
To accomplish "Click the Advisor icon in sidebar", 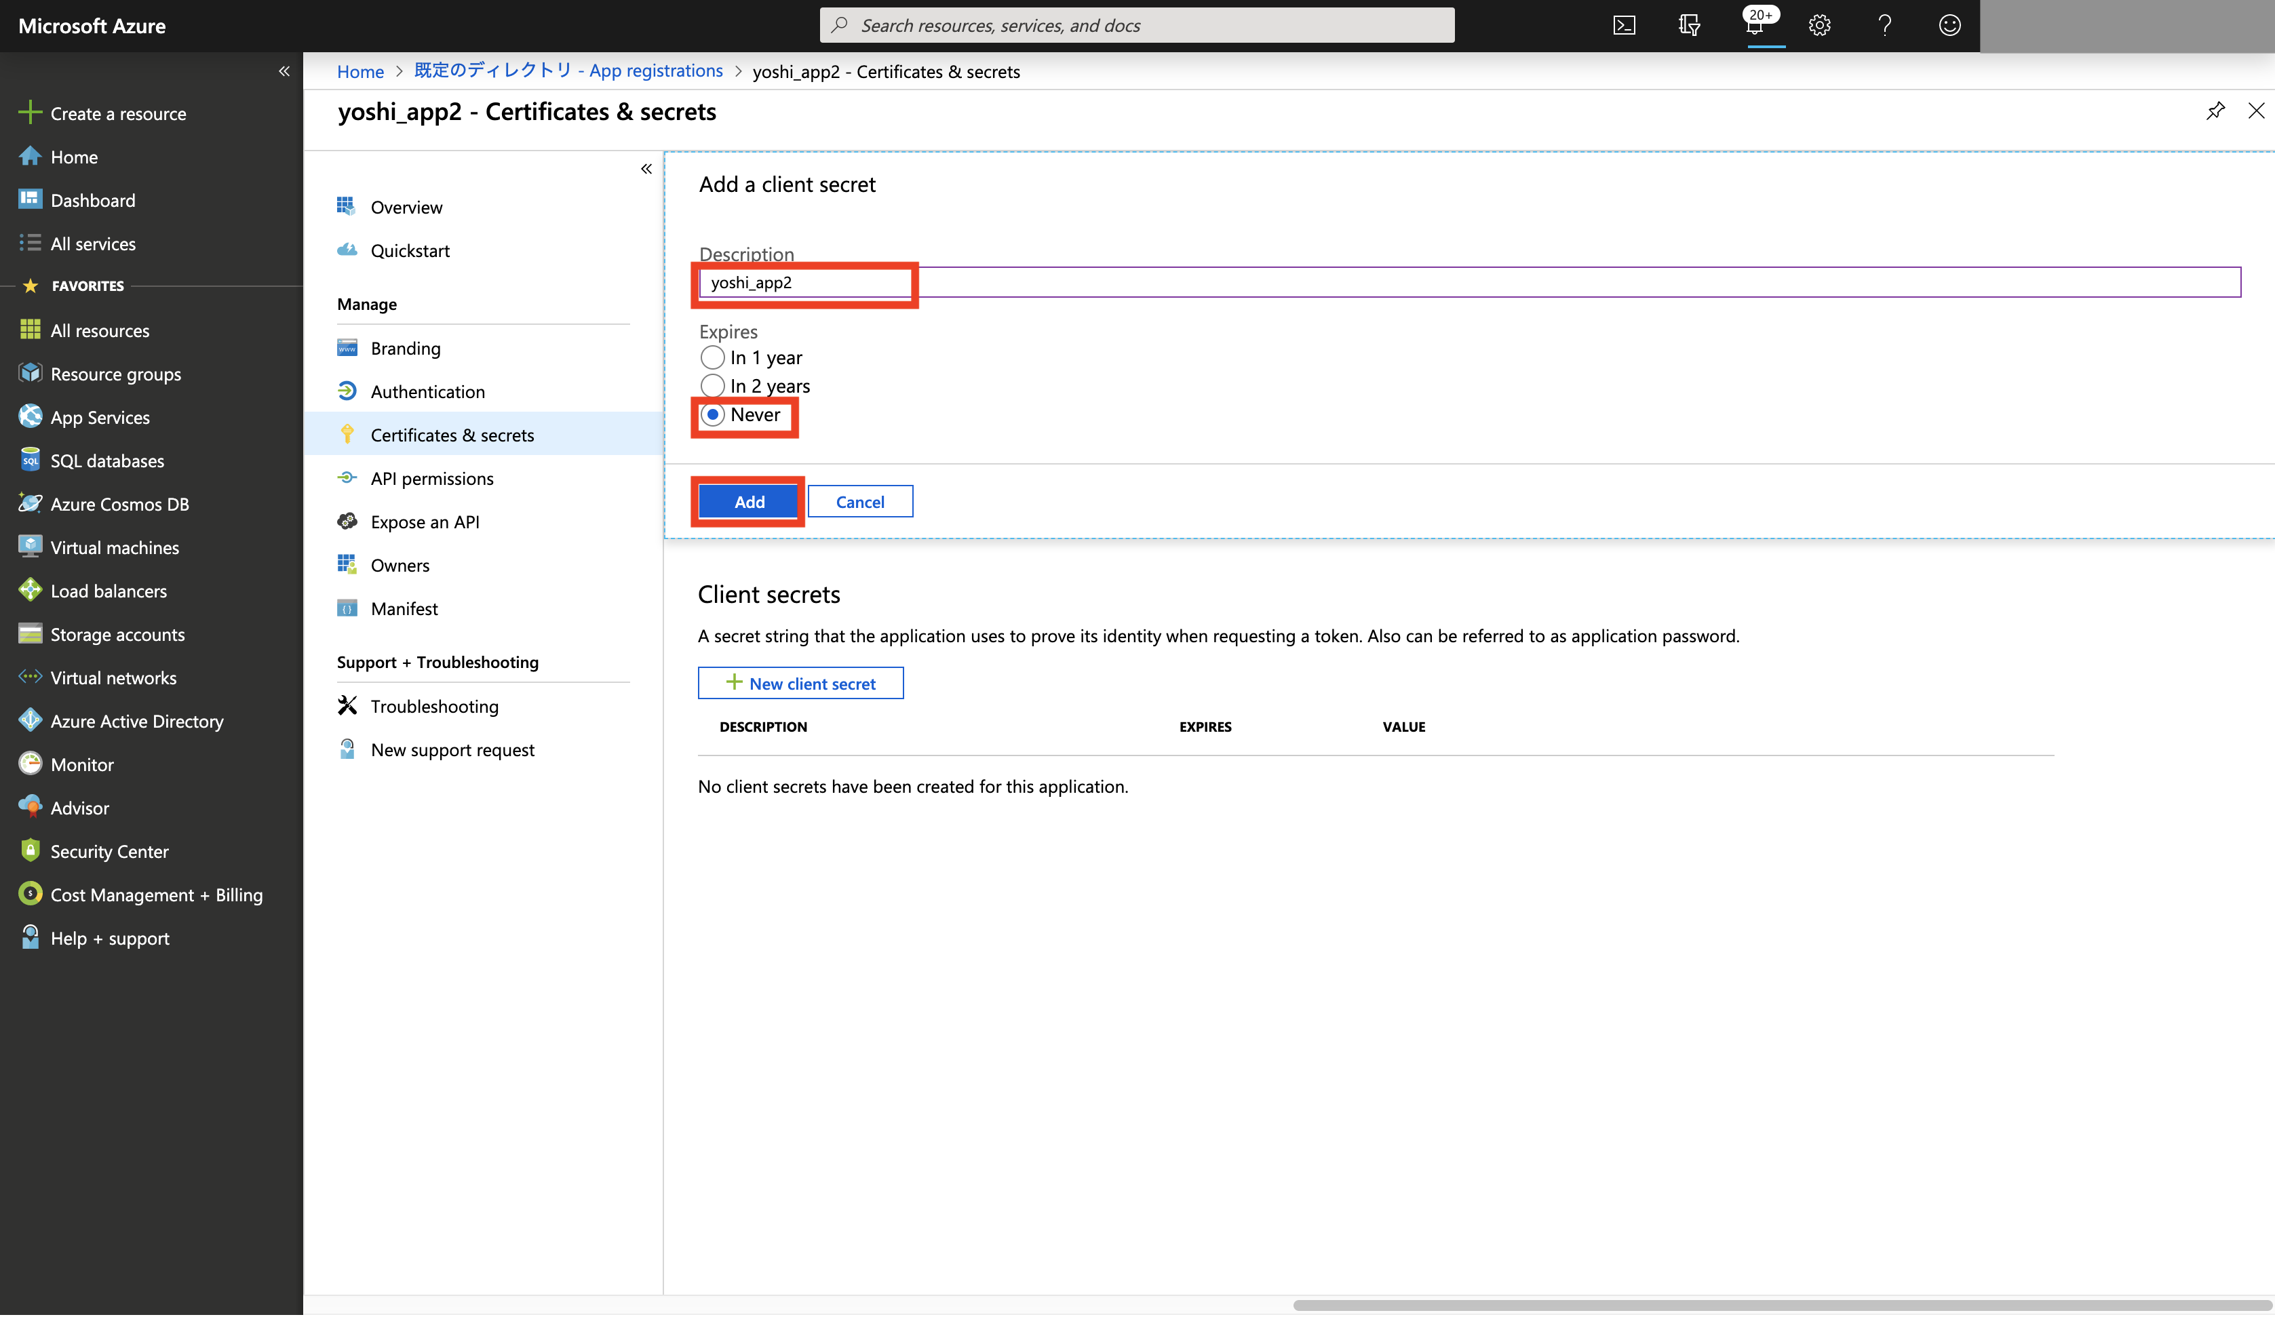I will coord(30,807).
